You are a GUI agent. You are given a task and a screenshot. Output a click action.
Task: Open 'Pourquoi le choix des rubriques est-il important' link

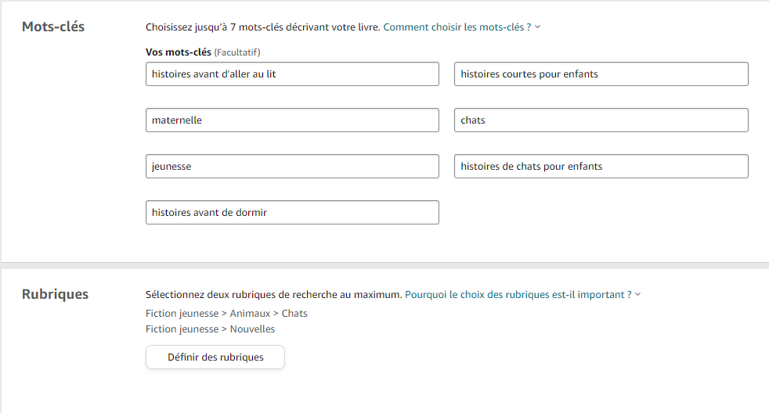[x=517, y=295]
